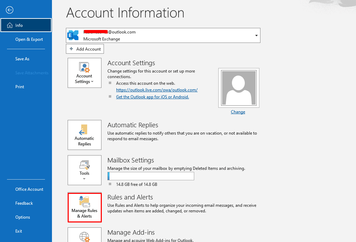The width and height of the screenshot is (356, 242).
Task: Click the Manage Add-ins heading
Action: [x=131, y=233]
